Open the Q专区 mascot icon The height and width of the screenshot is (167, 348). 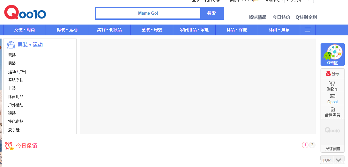point(332,53)
